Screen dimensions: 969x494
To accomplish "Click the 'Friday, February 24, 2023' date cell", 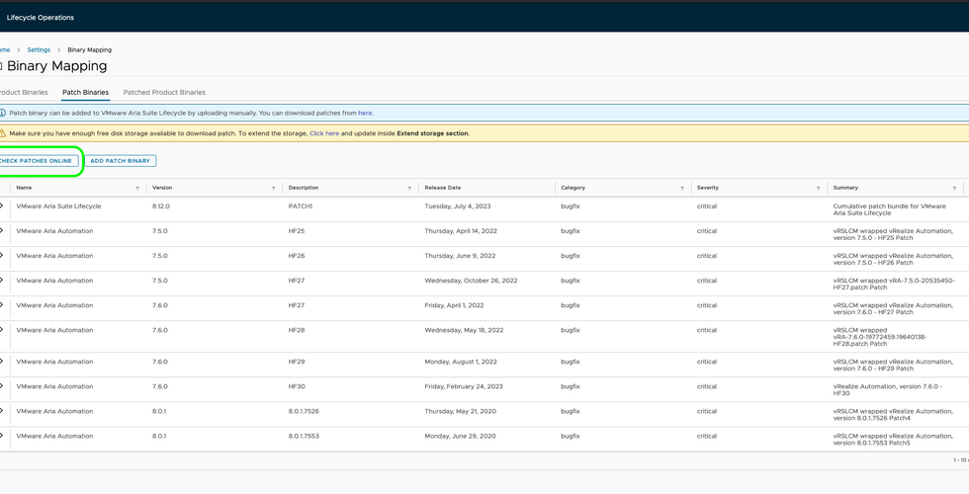I will [x=464, y=386].
